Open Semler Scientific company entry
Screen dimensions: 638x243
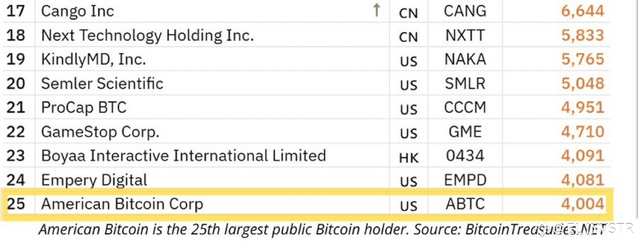102,83
